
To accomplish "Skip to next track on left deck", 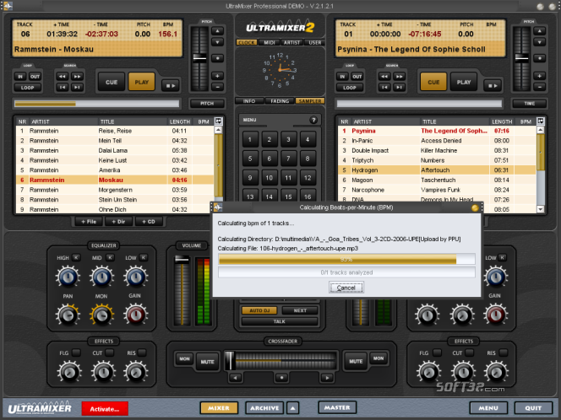I will (77, 87).
